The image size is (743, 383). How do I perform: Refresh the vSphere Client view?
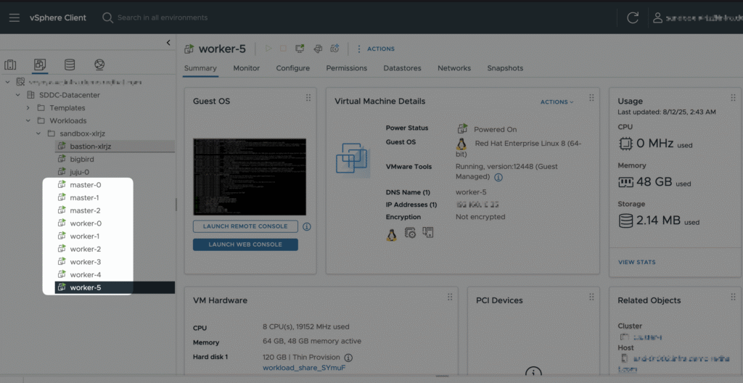coord(633,18)
